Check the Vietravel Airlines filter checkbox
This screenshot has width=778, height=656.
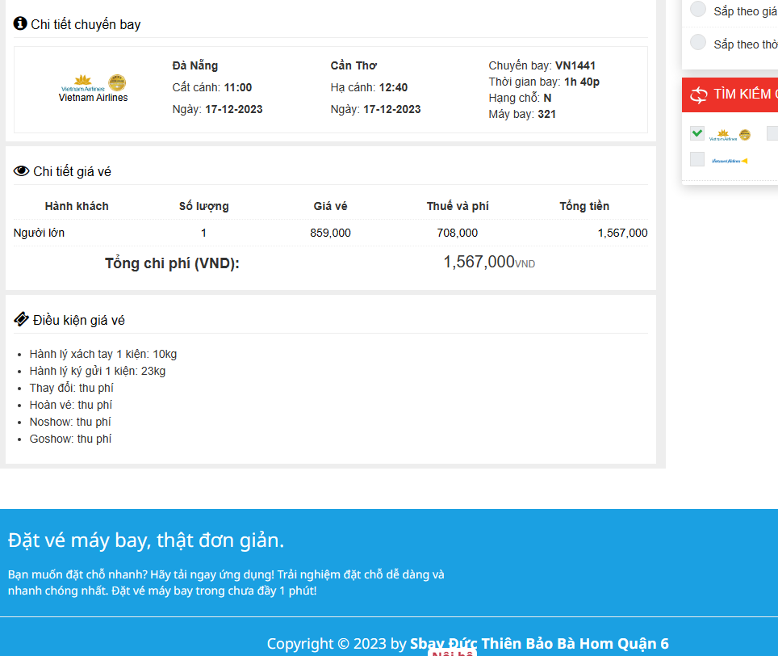[697, 160]
